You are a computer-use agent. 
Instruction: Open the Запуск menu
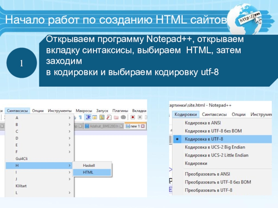click(102, 111)
